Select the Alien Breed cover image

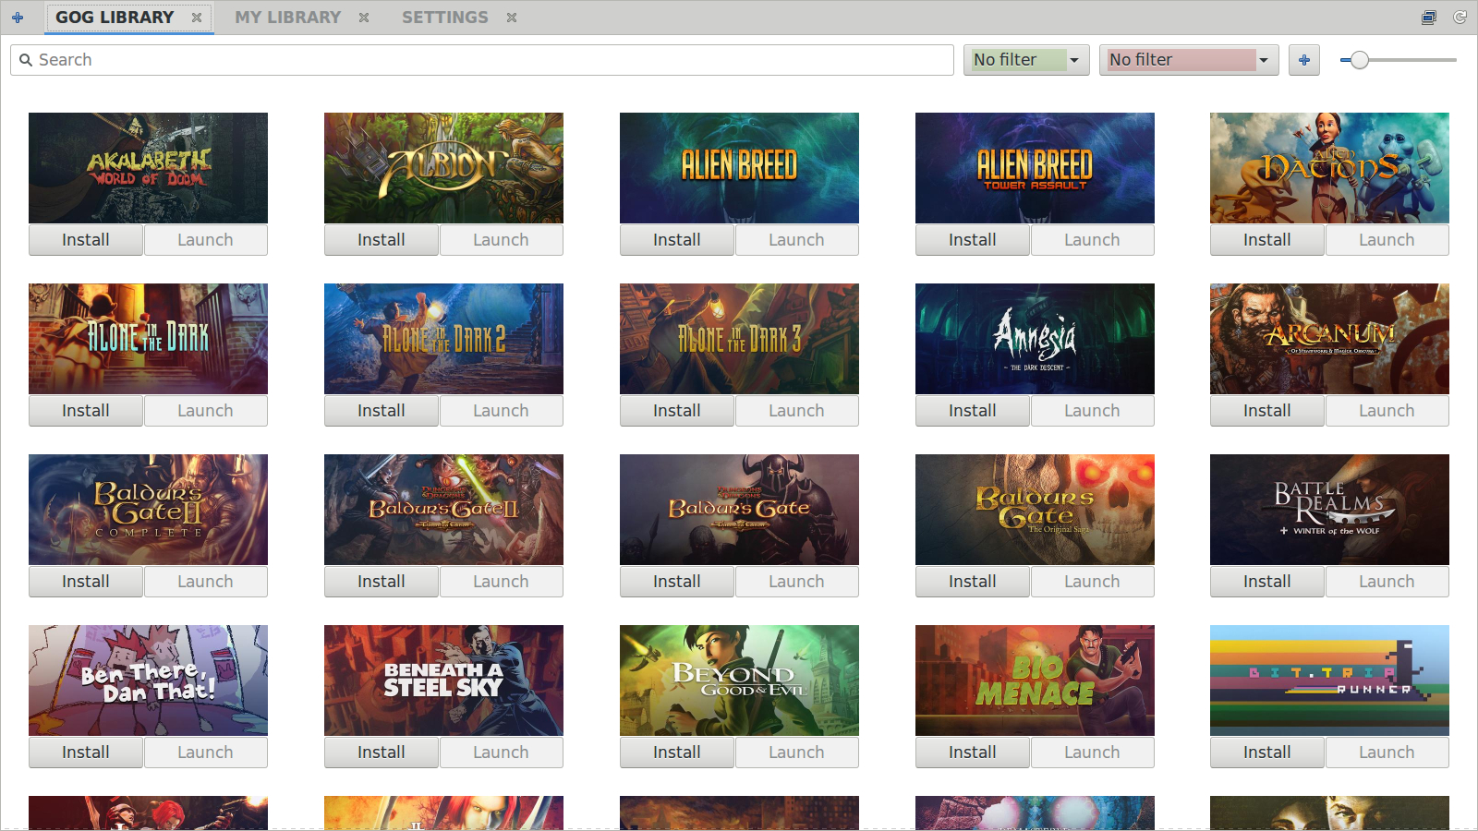tap(739, 168)
